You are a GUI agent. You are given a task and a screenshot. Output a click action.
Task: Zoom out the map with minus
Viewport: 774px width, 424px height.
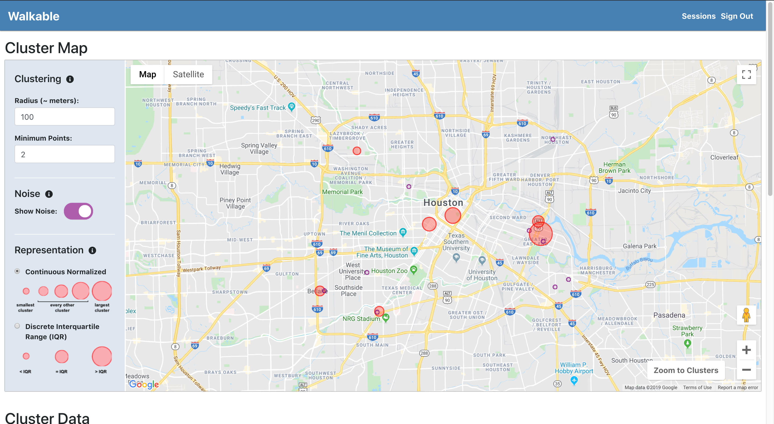click(x=746, y=370)
